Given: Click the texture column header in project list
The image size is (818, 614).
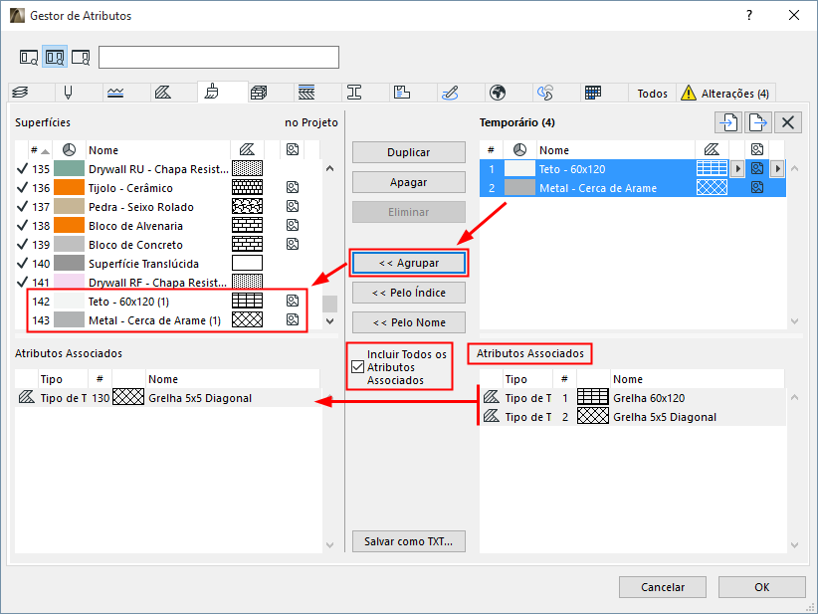Looking at the screenshot, I should coord(293,150).
